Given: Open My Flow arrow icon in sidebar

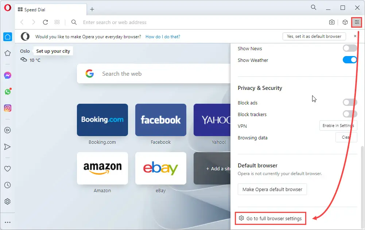Looking at the screenshot, I should 7,147.
